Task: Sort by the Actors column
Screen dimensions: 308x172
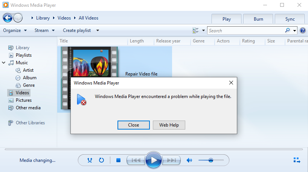Action: (227, 41)
